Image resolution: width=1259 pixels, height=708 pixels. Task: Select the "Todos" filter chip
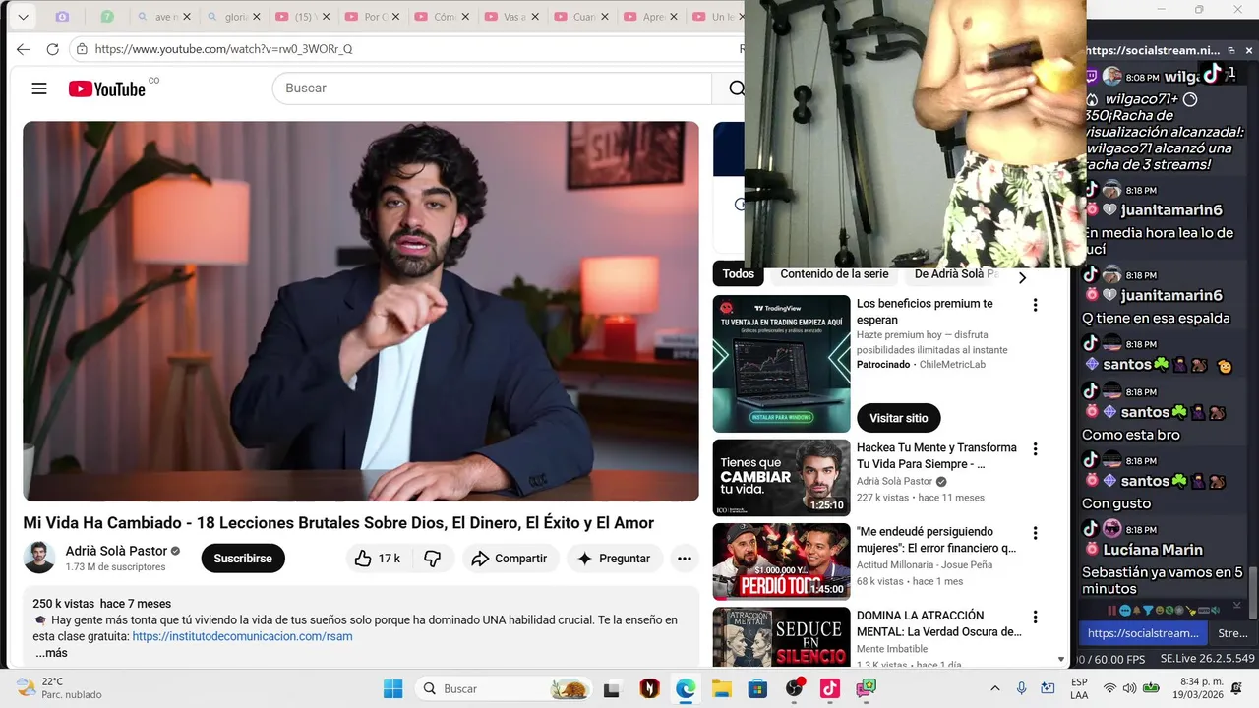click(738, 274)
